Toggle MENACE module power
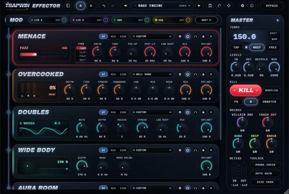The width and height of the screenshot is (289, 194). (187, 36)
